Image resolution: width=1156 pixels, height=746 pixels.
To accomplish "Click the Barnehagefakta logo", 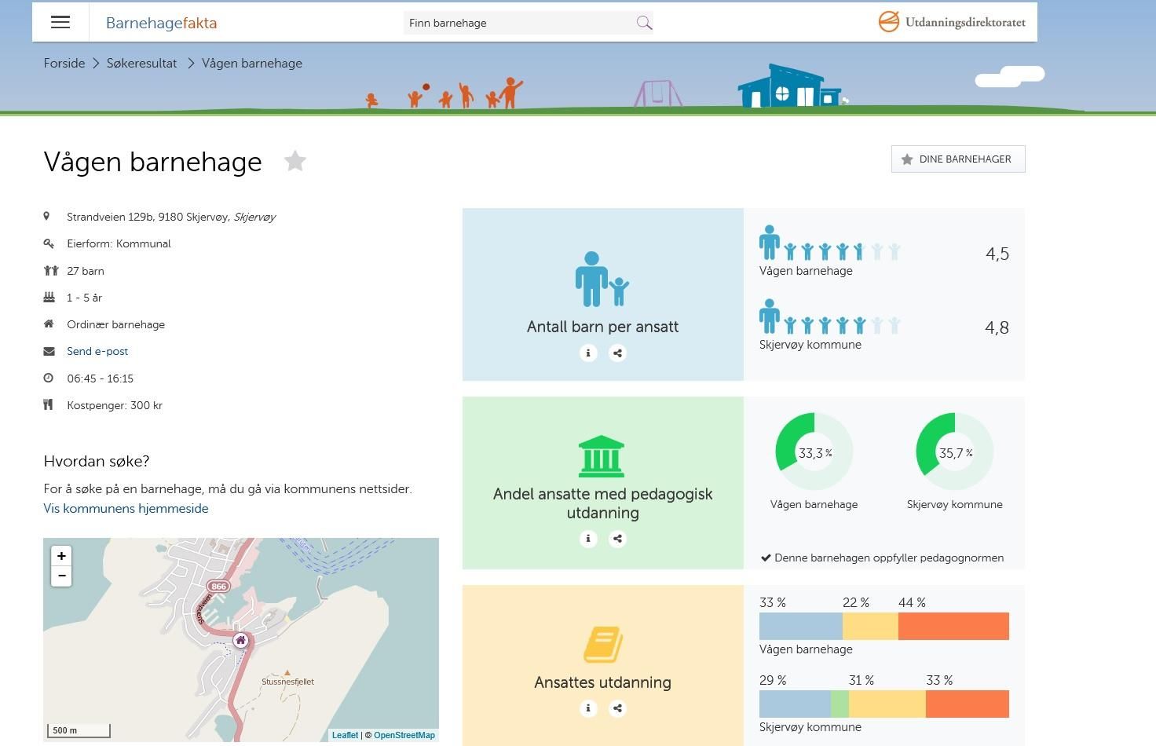I will tap(161, 23).
